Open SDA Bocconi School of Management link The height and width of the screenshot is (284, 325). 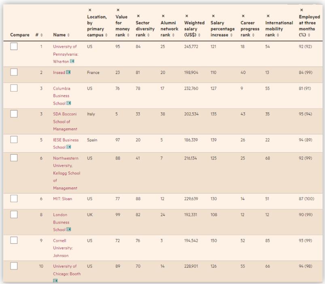point(65,122)
